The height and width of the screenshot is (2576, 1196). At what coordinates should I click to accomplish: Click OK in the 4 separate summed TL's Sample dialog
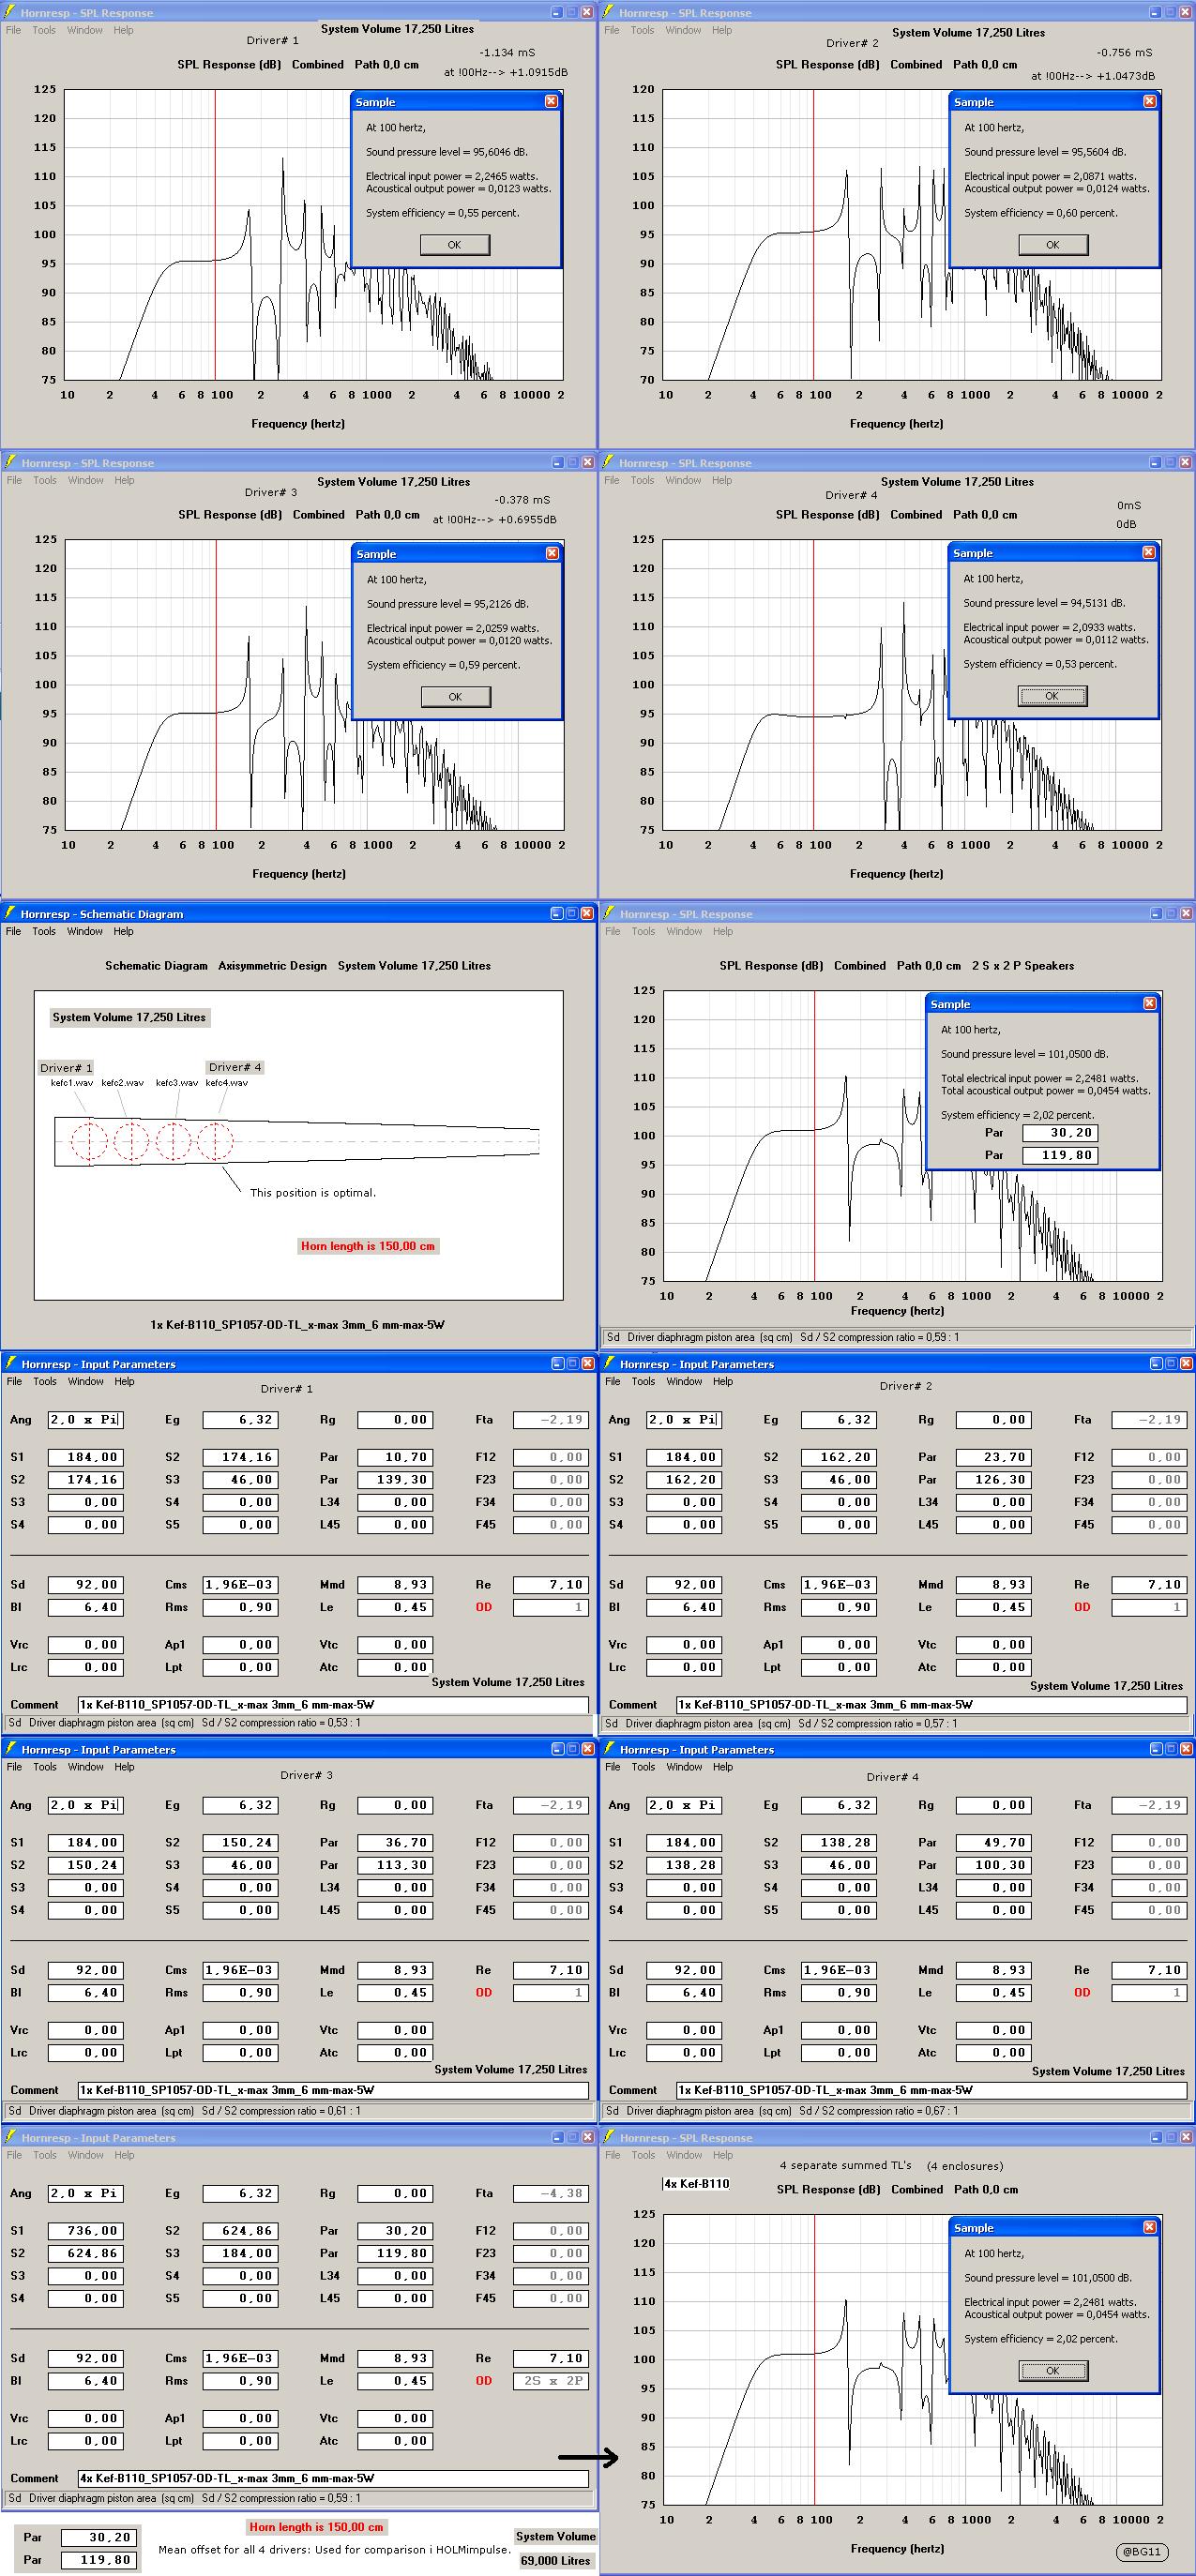click(1052, 2371)
